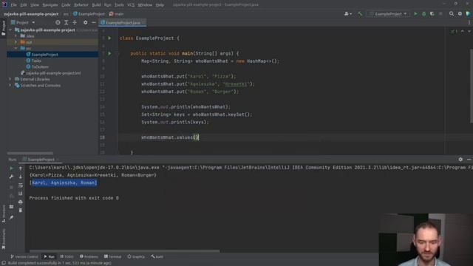This screenshot has width=473, height=266.
Task: Click run gutter arrow beside class ExampleProject
Action: point(109,38)
